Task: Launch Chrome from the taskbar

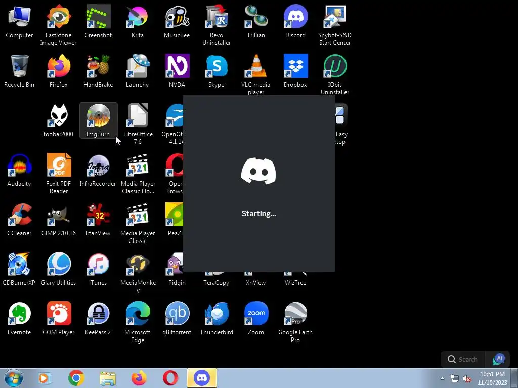Action: point(76,378)
